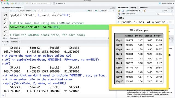Open the Source options dropdown arrow
Screen dimensions: 175x98
[x=109, y=11]
